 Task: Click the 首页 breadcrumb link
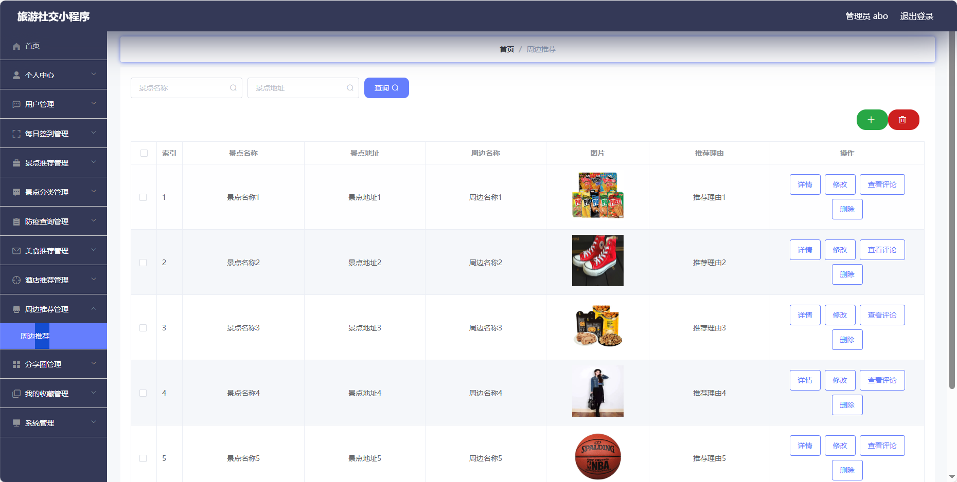point(507,49)
